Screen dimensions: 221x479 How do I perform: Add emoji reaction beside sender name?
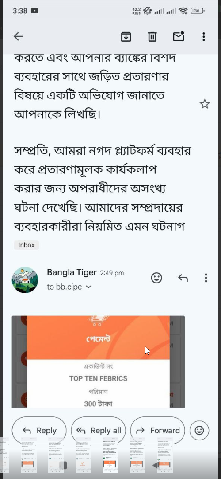(156, 278)
